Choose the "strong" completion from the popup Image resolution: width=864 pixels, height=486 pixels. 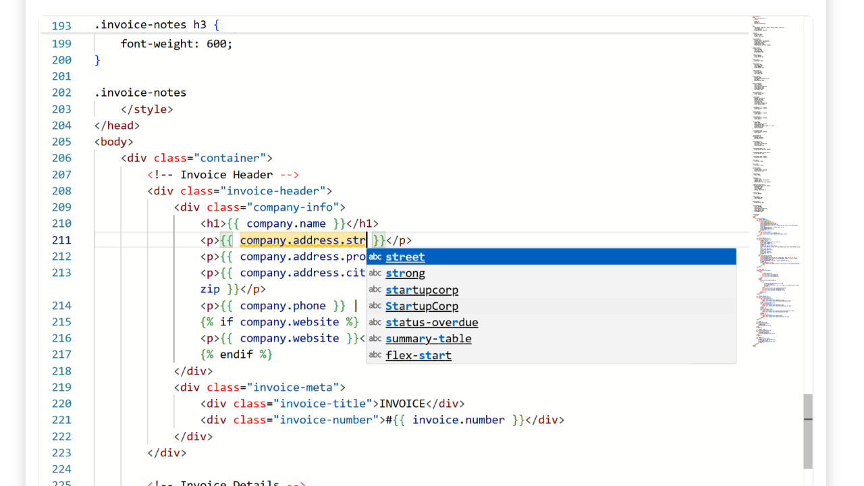pos(405,273)
